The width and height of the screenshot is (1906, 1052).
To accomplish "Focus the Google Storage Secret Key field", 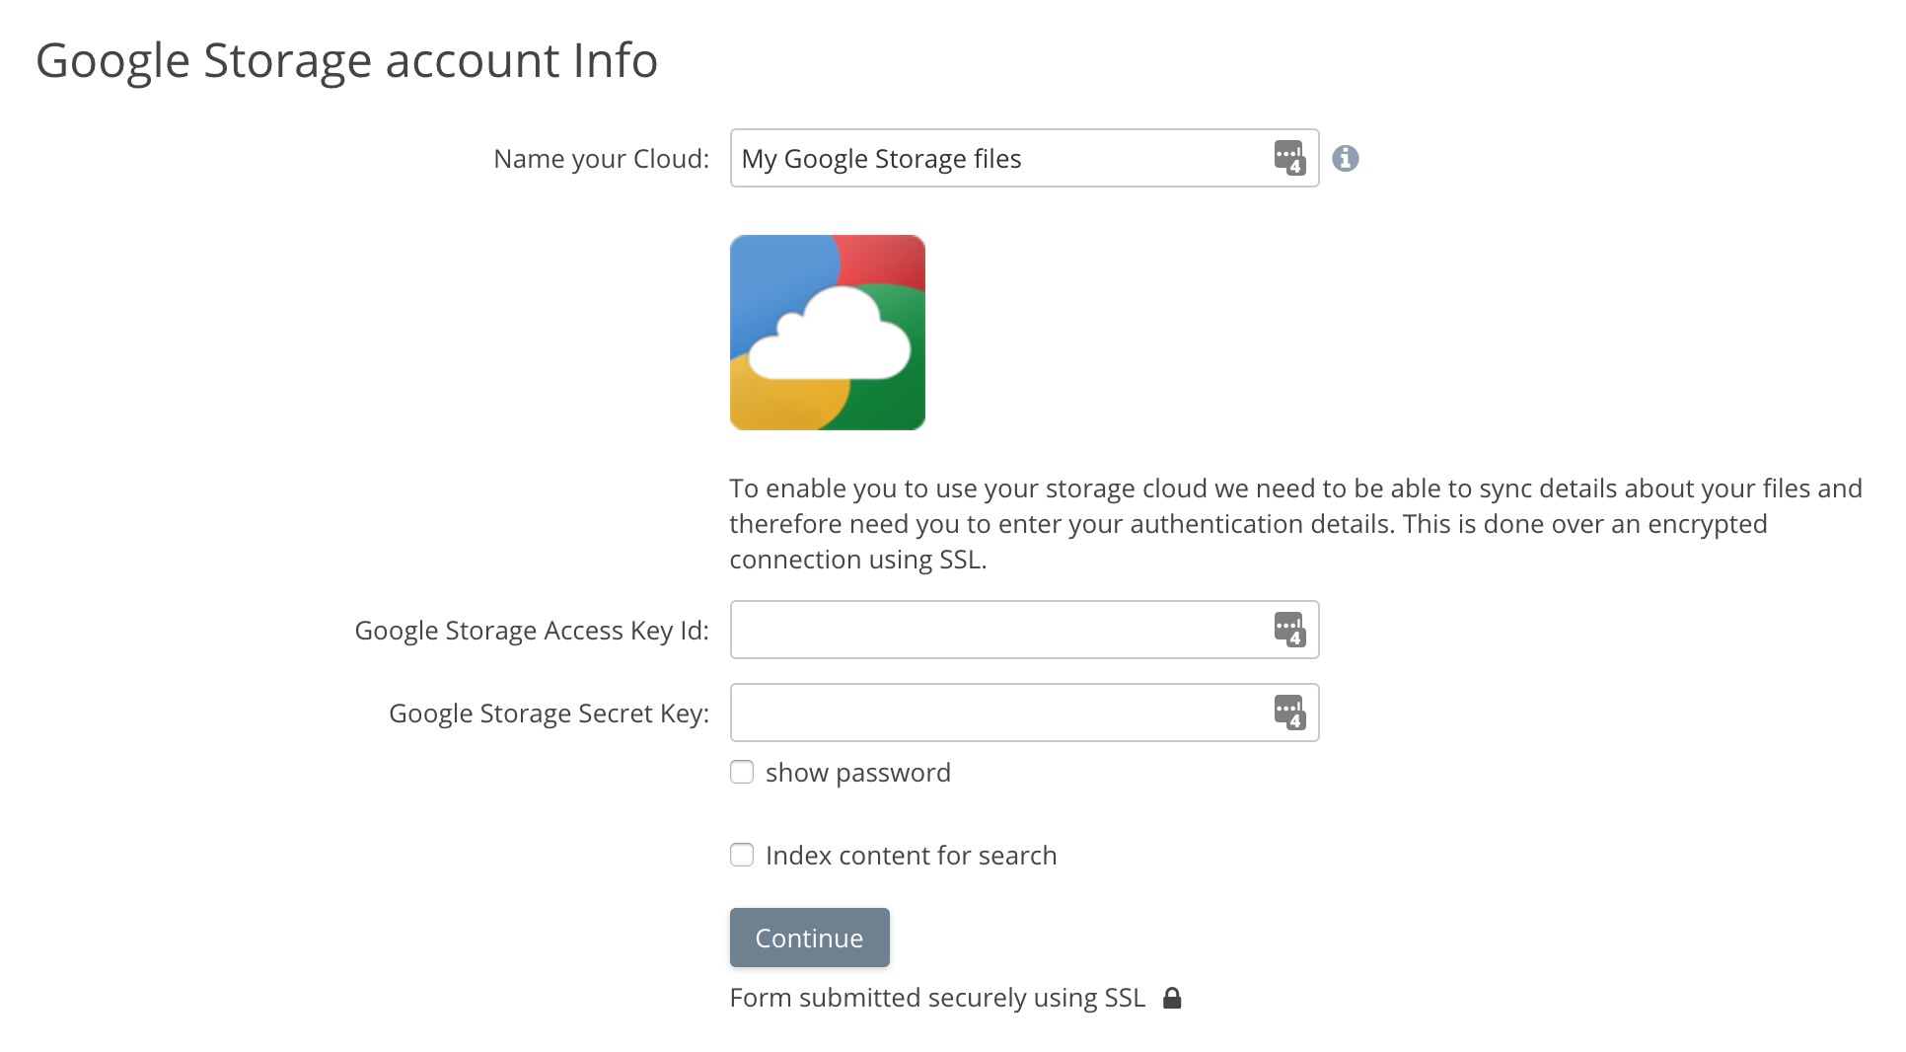I will click(996, 713).
